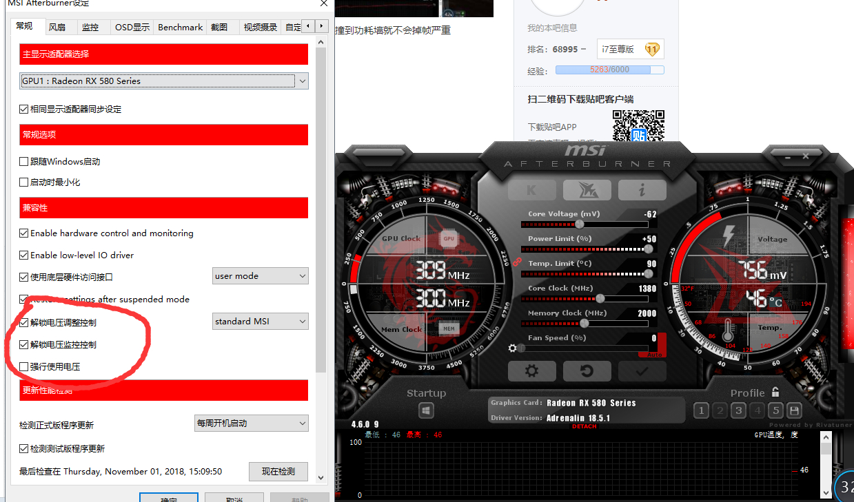Select the 常规 tab
This screenshot has width=854, height=502.
pos(27,25)
